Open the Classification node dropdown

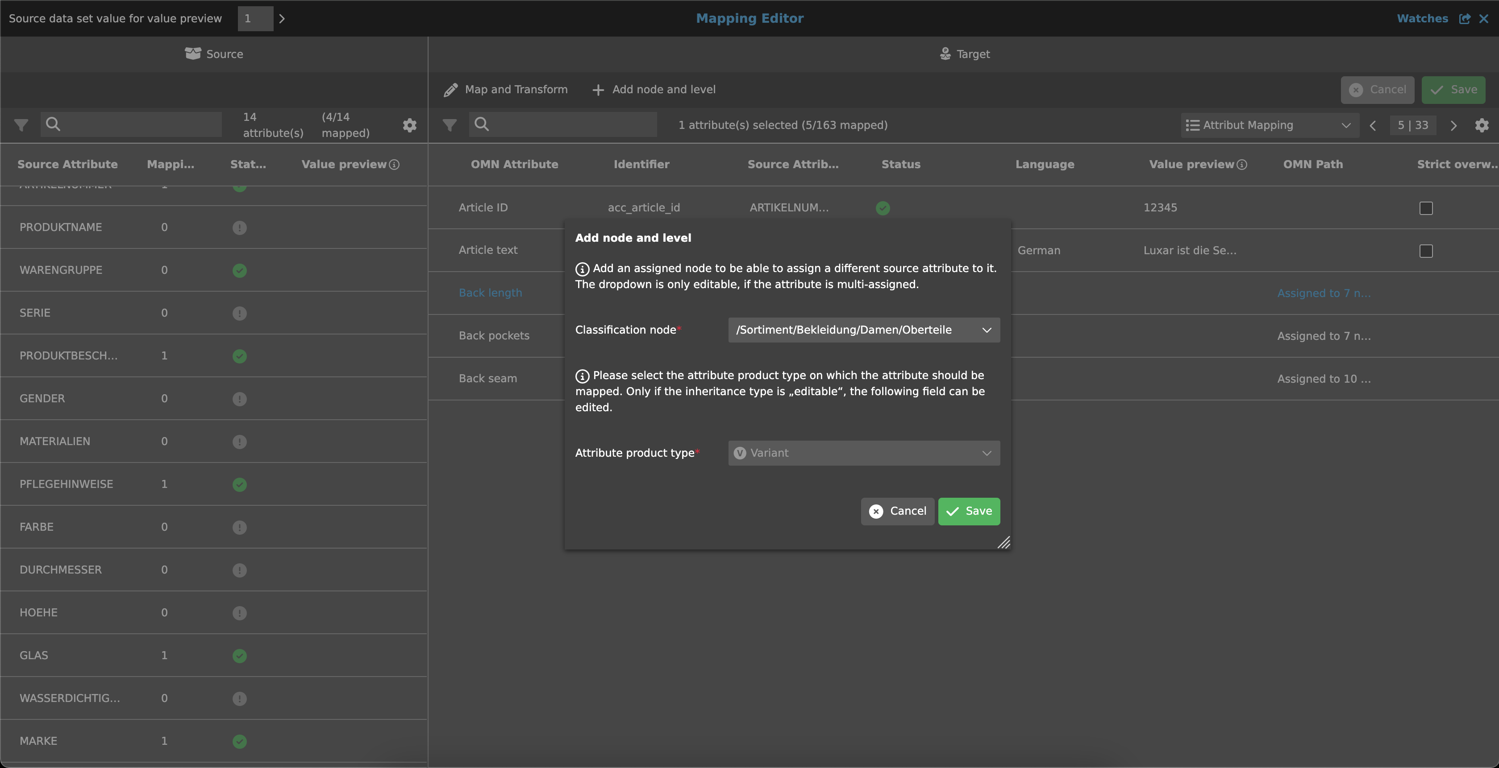(863, 330)
